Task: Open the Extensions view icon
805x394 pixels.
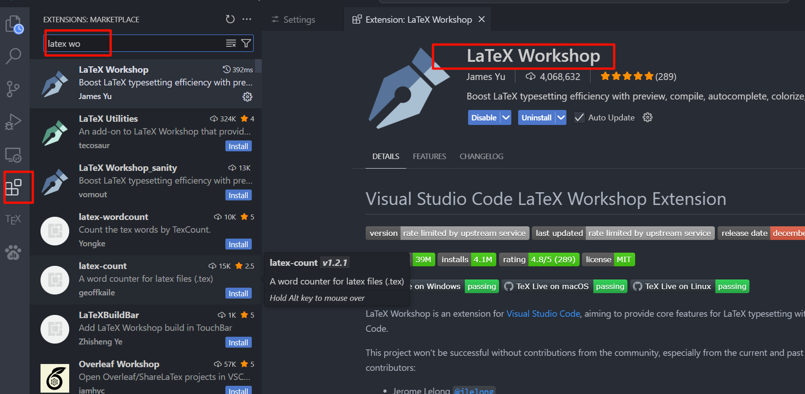Action: [x=14, y=187]
